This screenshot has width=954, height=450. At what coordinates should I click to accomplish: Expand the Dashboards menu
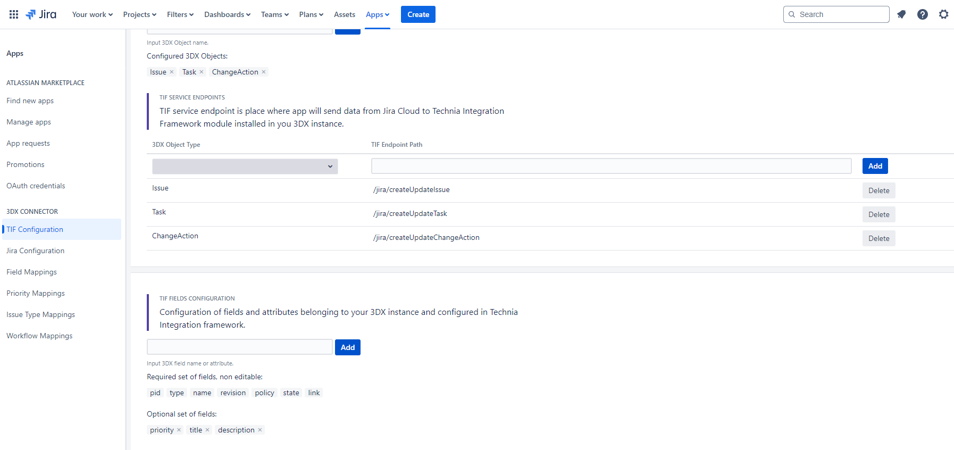[x=227, y=14]
